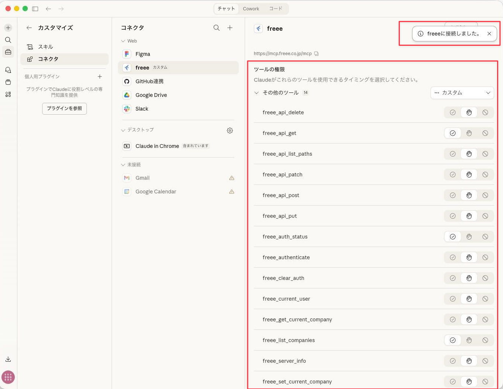The width and height of the screenshot is (503, 389).
Task: Go forward with the title bar right arrow
Action: point(61,9)
